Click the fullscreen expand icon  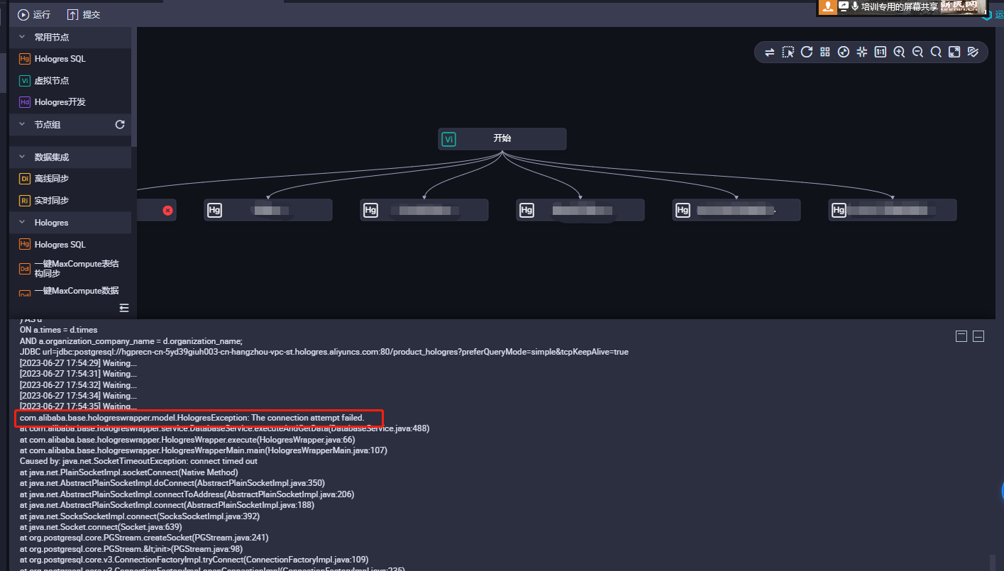(954, 52)
